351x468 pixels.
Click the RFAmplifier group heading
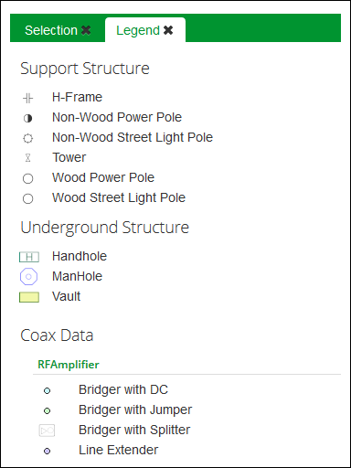click(69, 365)
